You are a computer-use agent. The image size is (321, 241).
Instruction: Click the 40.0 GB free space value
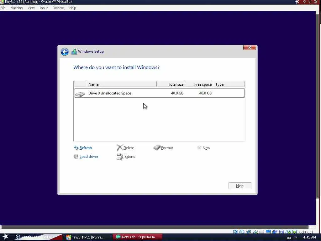point(205,93)
